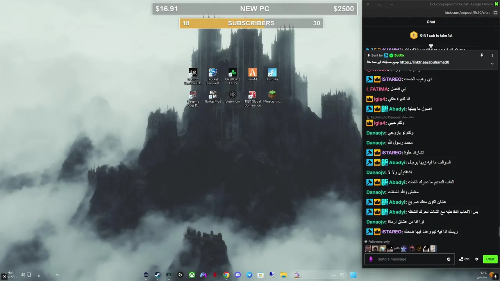Open File Explorer from the taskbar
This screenshot has height=281, width=500.
[x=284, y=275]
